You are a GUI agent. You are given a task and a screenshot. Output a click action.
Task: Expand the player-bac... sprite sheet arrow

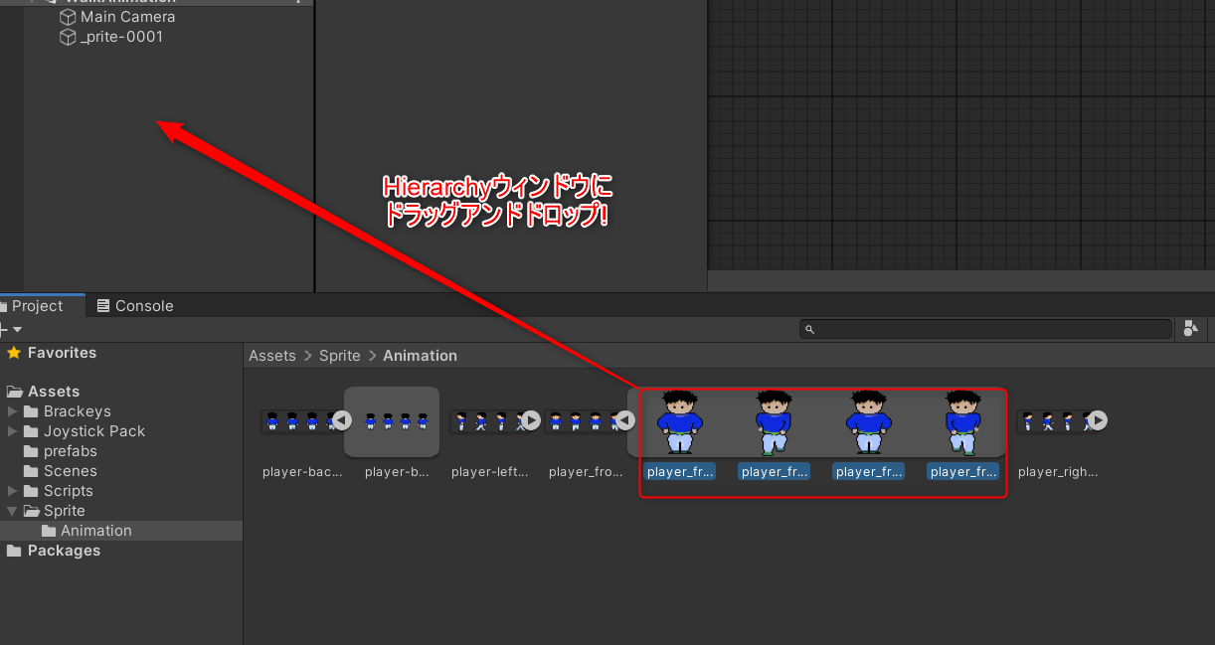[340, 420]
